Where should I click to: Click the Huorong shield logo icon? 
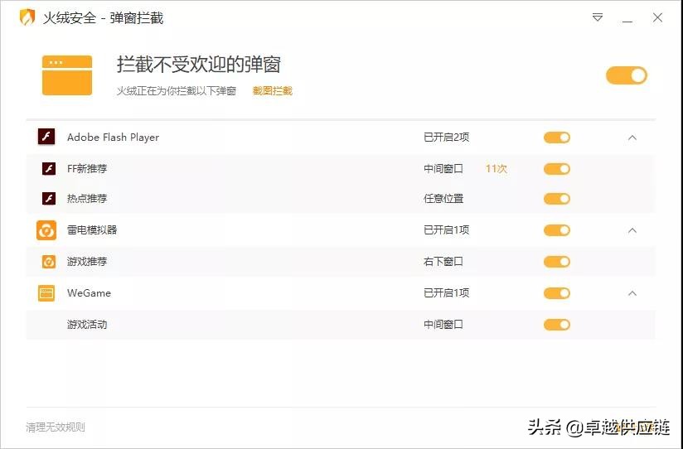(x=27, y=17)
